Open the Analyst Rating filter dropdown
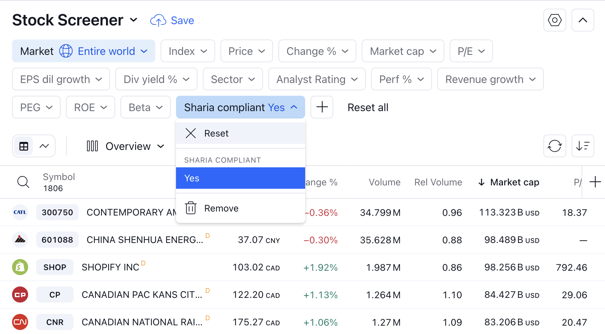 pos(317,79)
